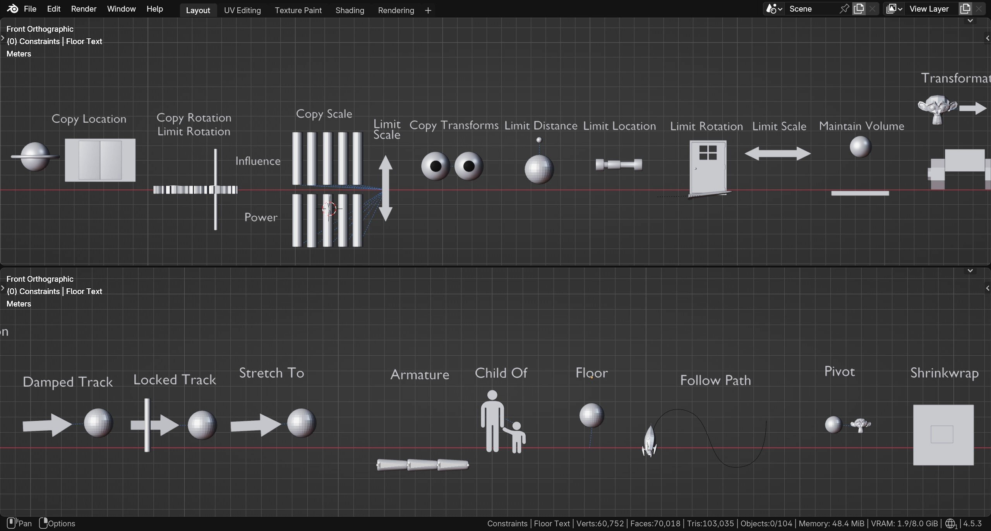Expand the top viewport header chevron
Screen dimensions: 991x531
[970, 21]
